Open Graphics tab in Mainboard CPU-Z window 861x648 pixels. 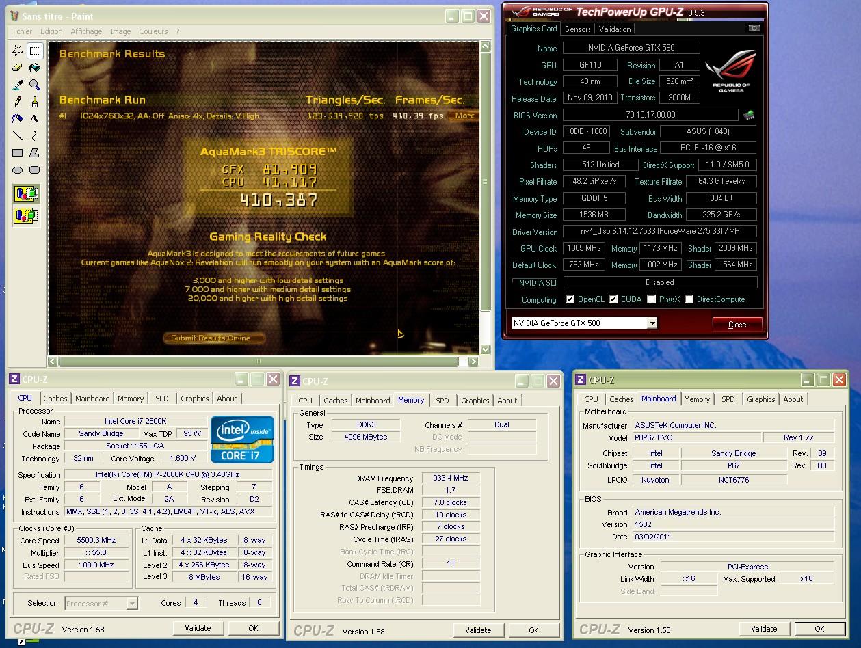(760, 399)
